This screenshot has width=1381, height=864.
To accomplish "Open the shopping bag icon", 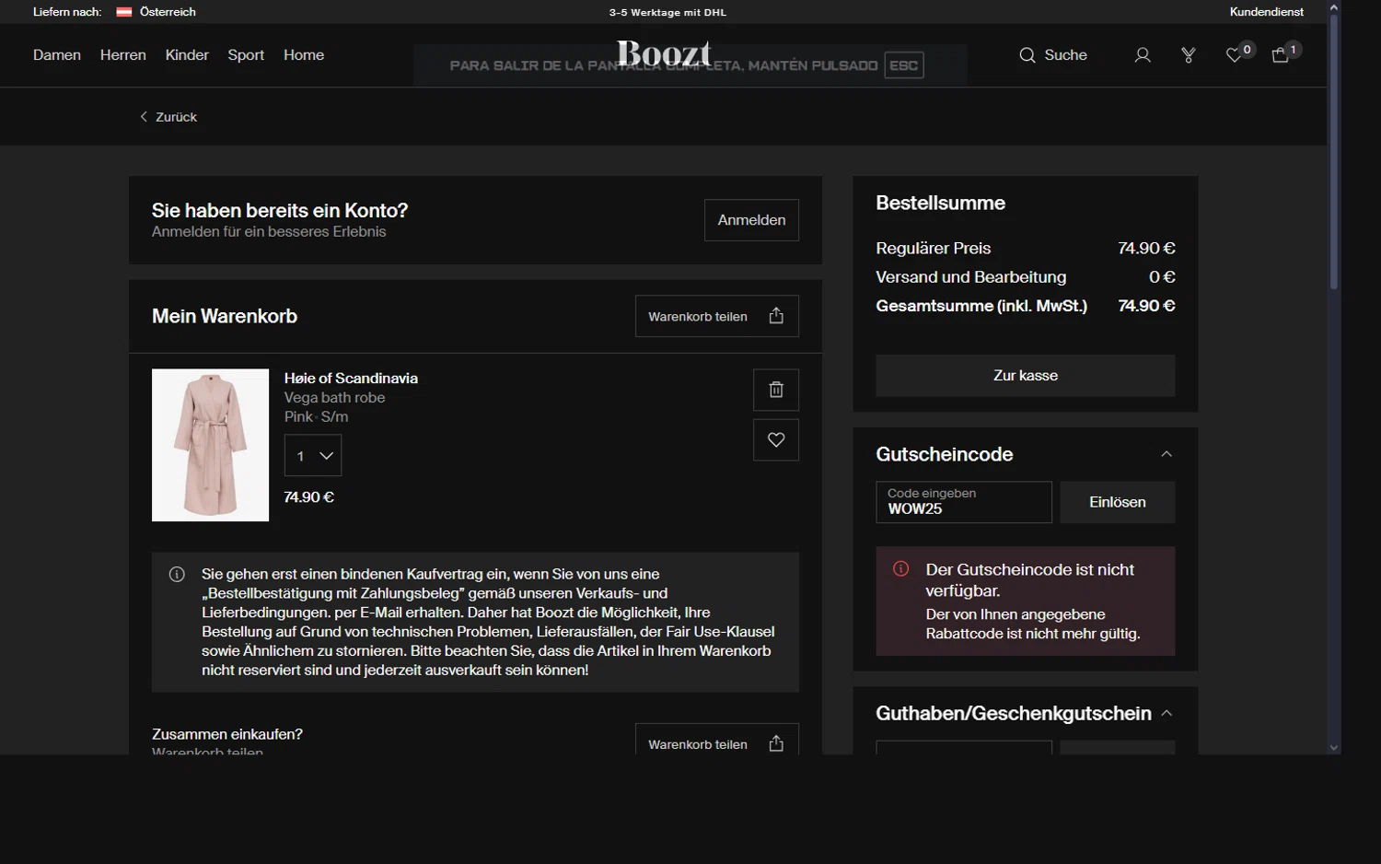I will tap(1280, 55).
